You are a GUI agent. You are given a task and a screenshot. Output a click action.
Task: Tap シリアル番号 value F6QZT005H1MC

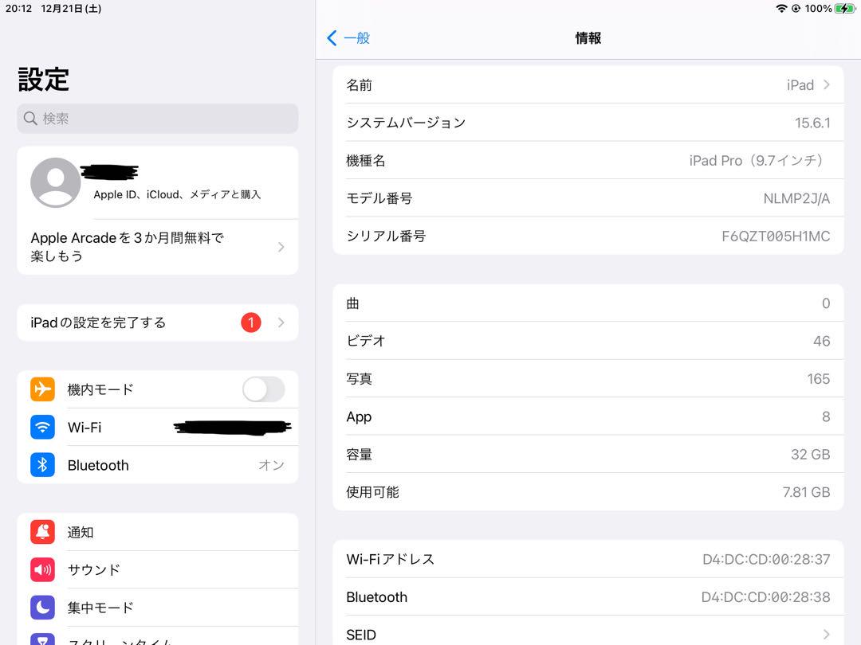[776, 236]
